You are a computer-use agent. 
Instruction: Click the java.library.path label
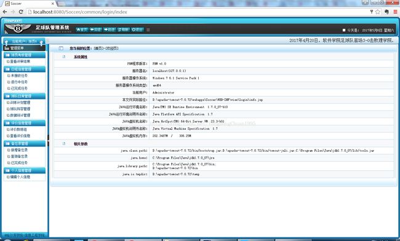click(x=132, y=166)
